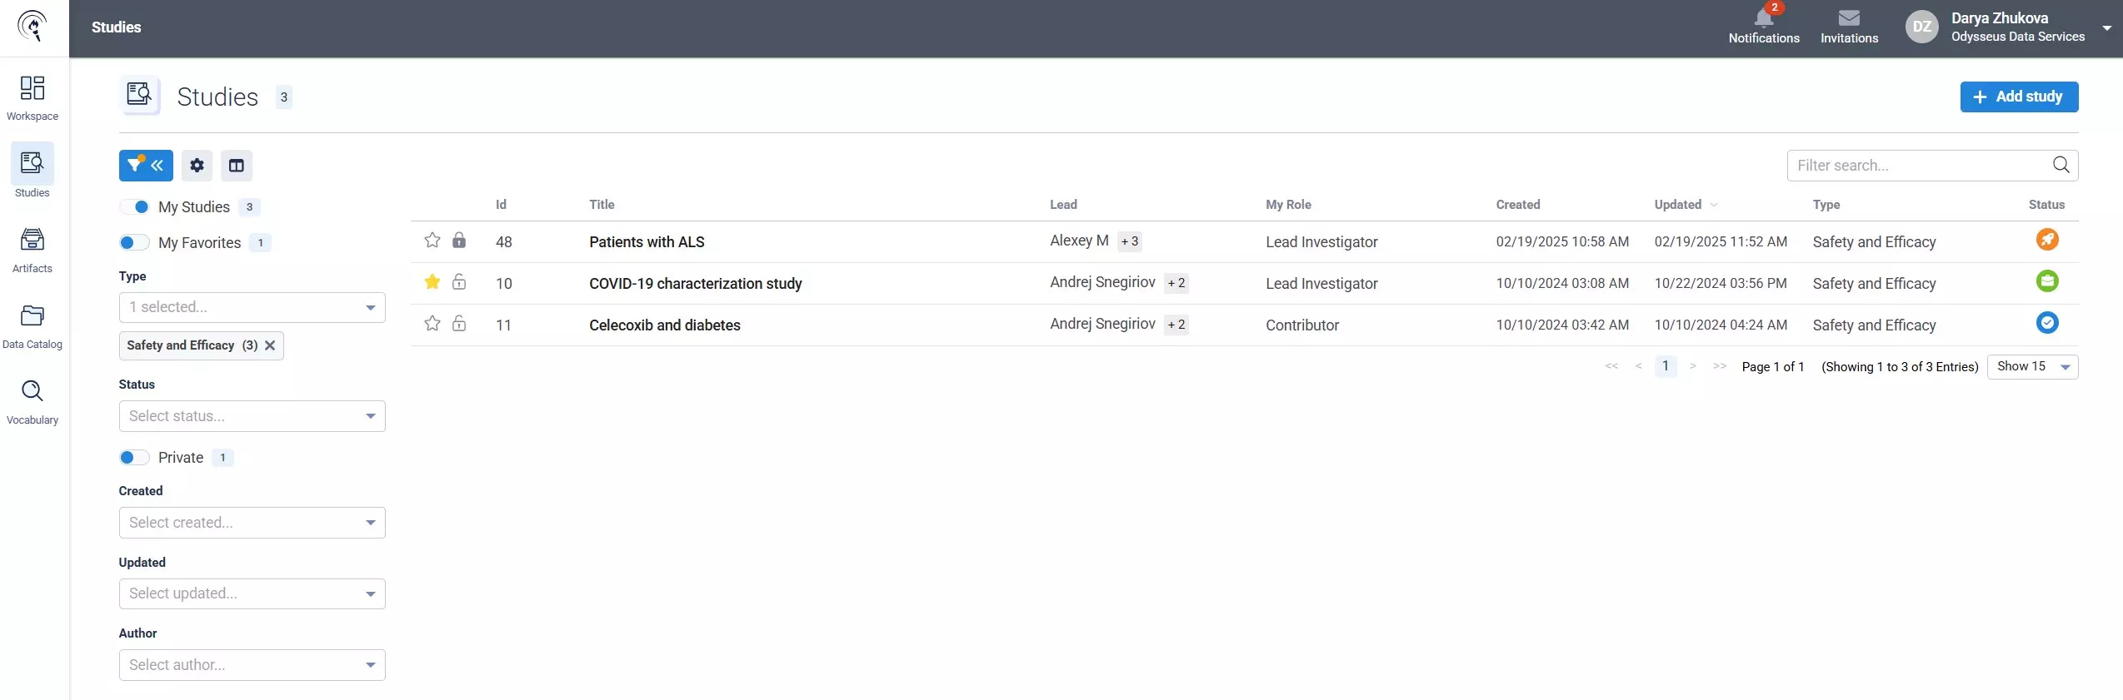
Task: Show +2 more leads for Celecoxib and diabetes
Action: [1176, 325]
